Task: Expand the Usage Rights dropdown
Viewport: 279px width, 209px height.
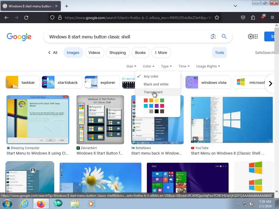Action: coord(208,66)
